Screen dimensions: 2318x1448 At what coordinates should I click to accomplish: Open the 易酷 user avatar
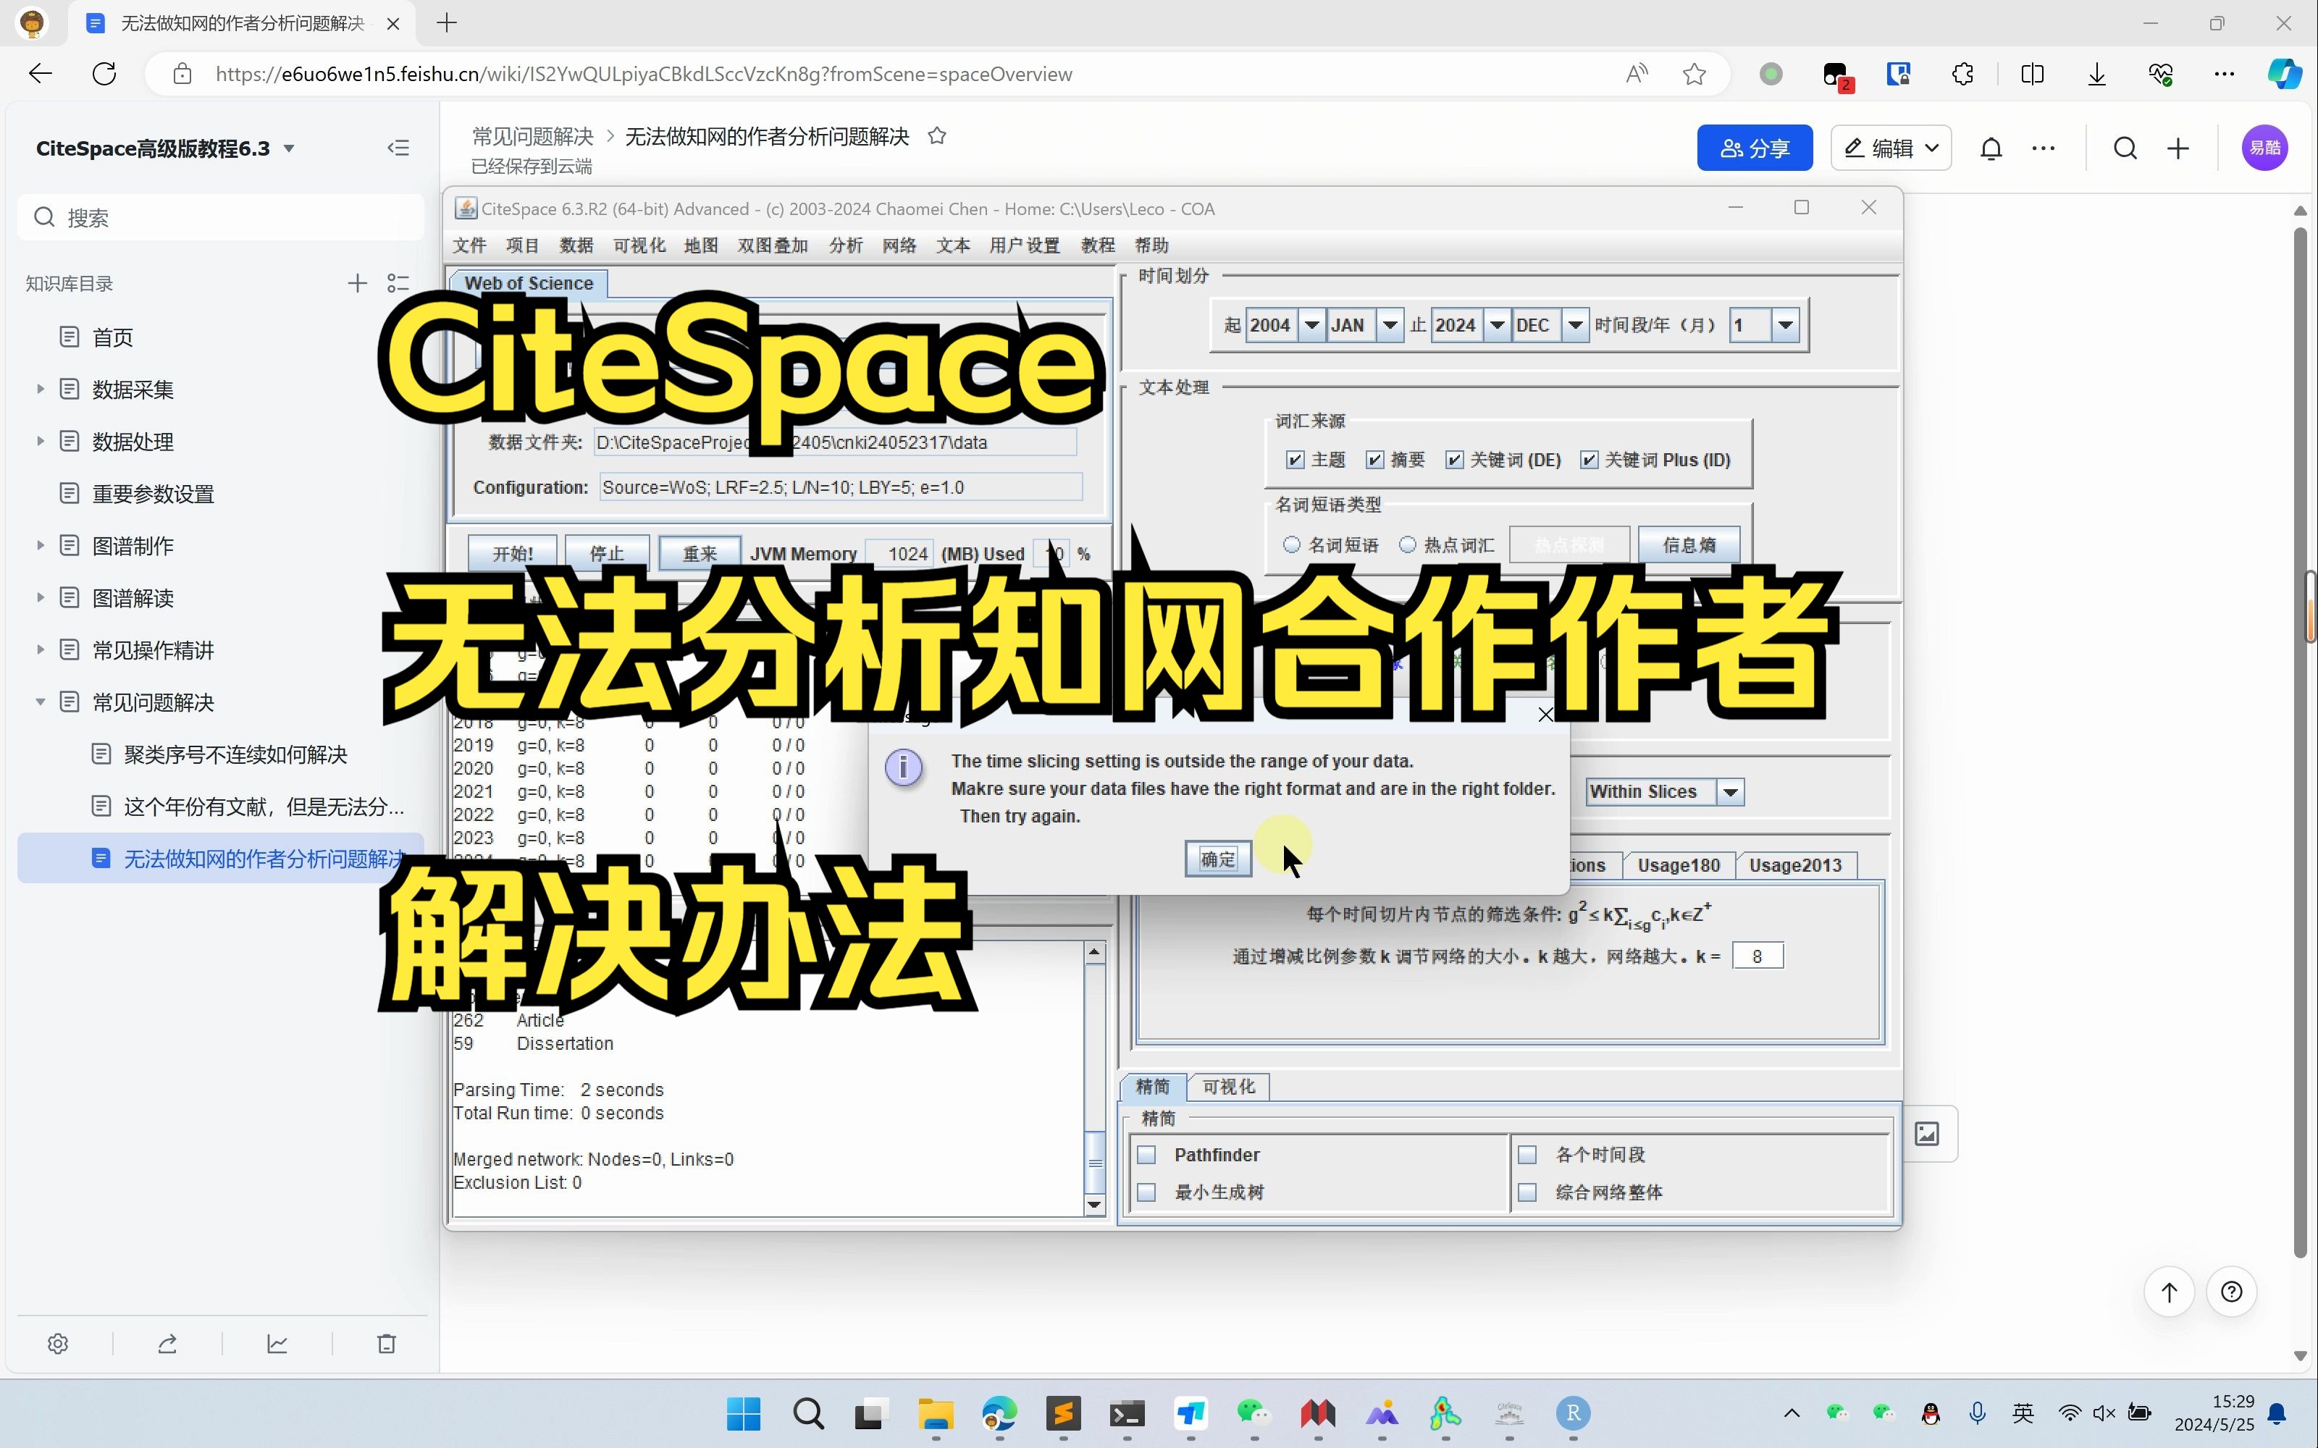point(2264,148)
